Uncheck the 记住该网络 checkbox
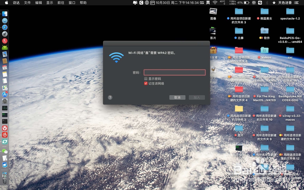Screen dimensions: 304x190 tap(146, 82)
